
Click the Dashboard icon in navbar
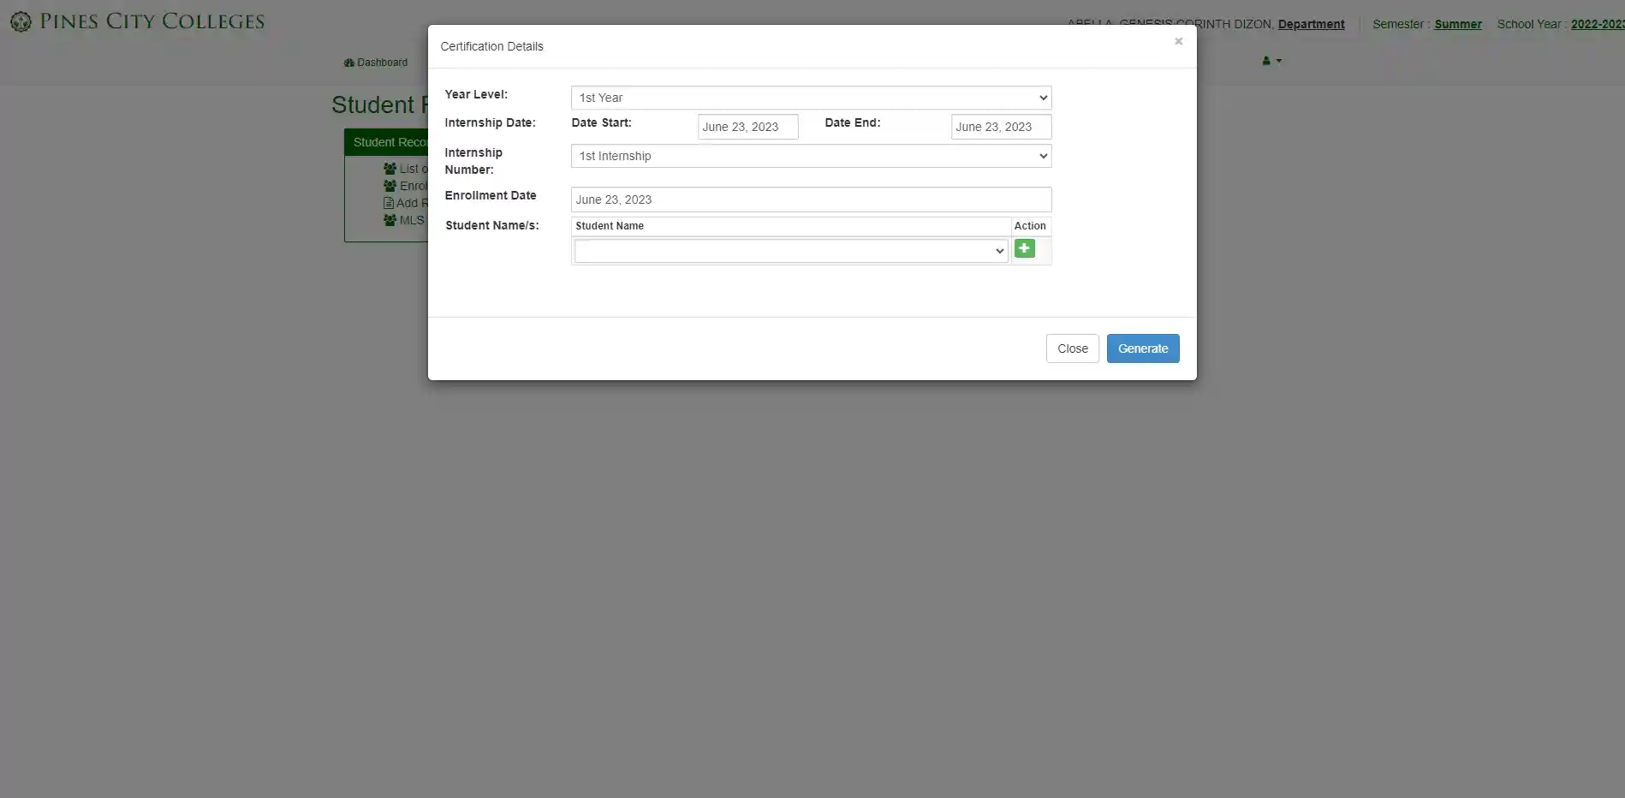pyautogui.click(x=348, y=63)
